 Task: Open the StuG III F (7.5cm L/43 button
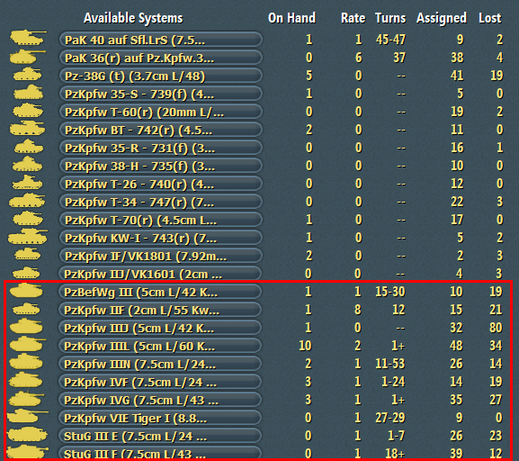point(160,453)
